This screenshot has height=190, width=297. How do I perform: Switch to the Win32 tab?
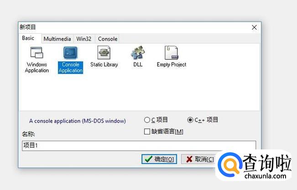tap(84, 39)
